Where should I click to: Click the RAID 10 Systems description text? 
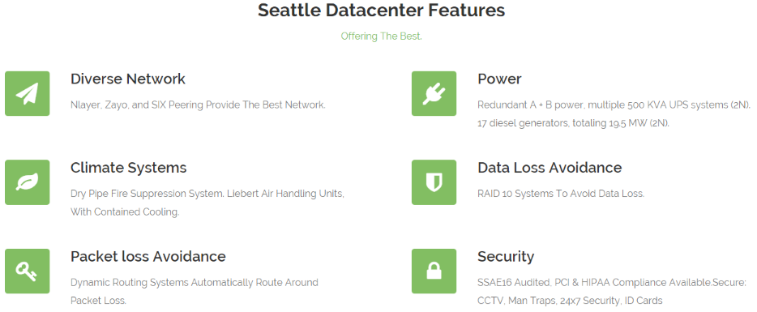[x=561, y=194]
